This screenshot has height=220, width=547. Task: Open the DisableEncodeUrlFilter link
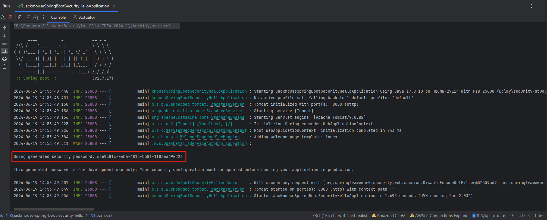coord(449,183)
